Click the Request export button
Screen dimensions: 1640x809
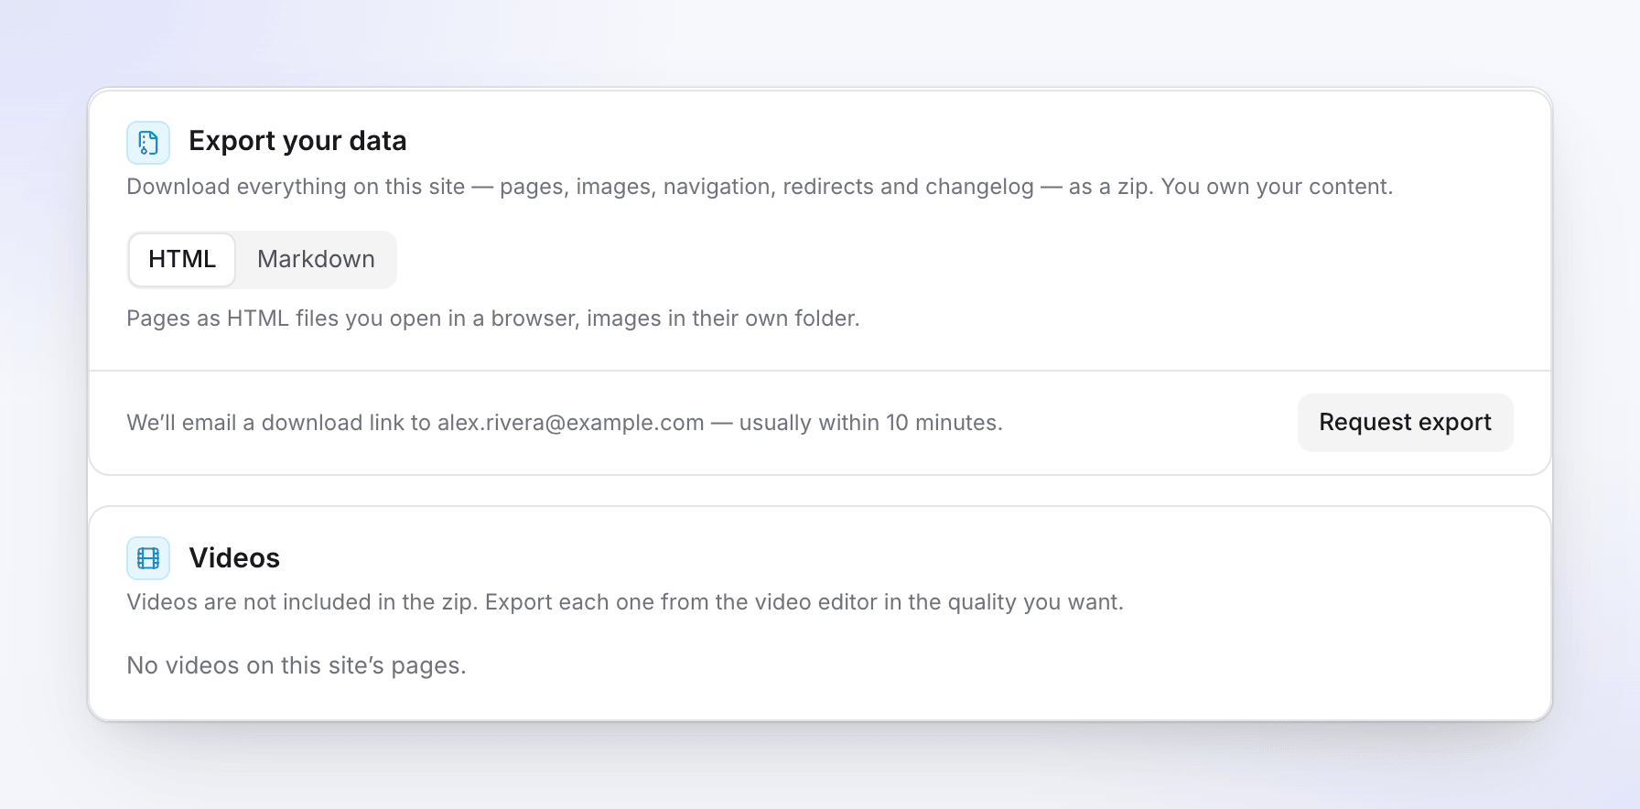pyautogui.click(x=1405, y=423)
